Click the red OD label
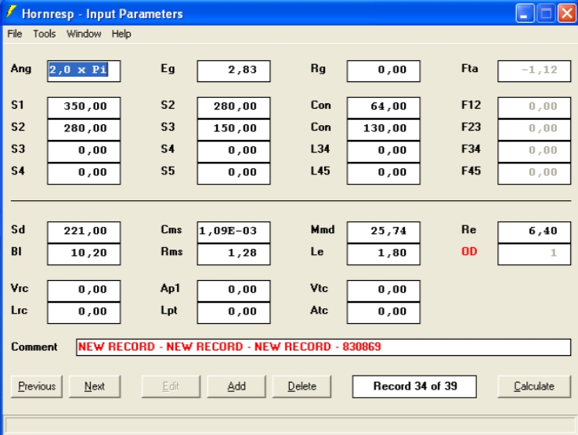Screen dimensions: 578x435 coord(469,252)
